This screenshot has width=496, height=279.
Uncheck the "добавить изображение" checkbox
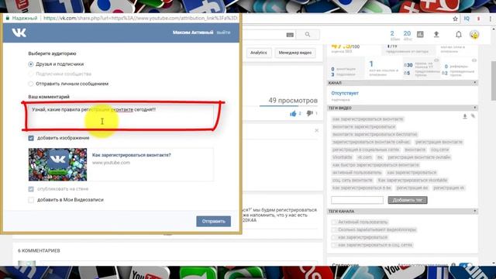31,138
